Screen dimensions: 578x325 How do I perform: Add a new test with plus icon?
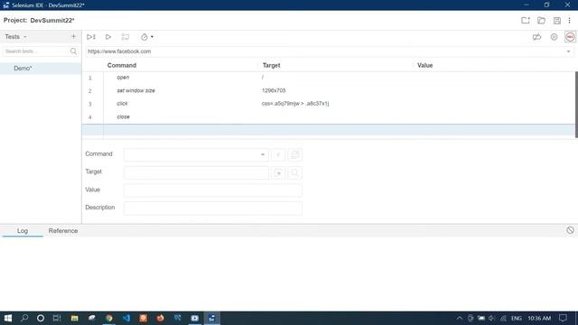coord(73,36)
